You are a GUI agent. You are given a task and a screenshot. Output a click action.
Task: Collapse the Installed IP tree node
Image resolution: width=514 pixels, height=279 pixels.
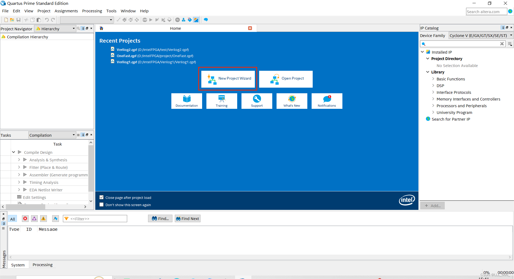tap(422, 52)
